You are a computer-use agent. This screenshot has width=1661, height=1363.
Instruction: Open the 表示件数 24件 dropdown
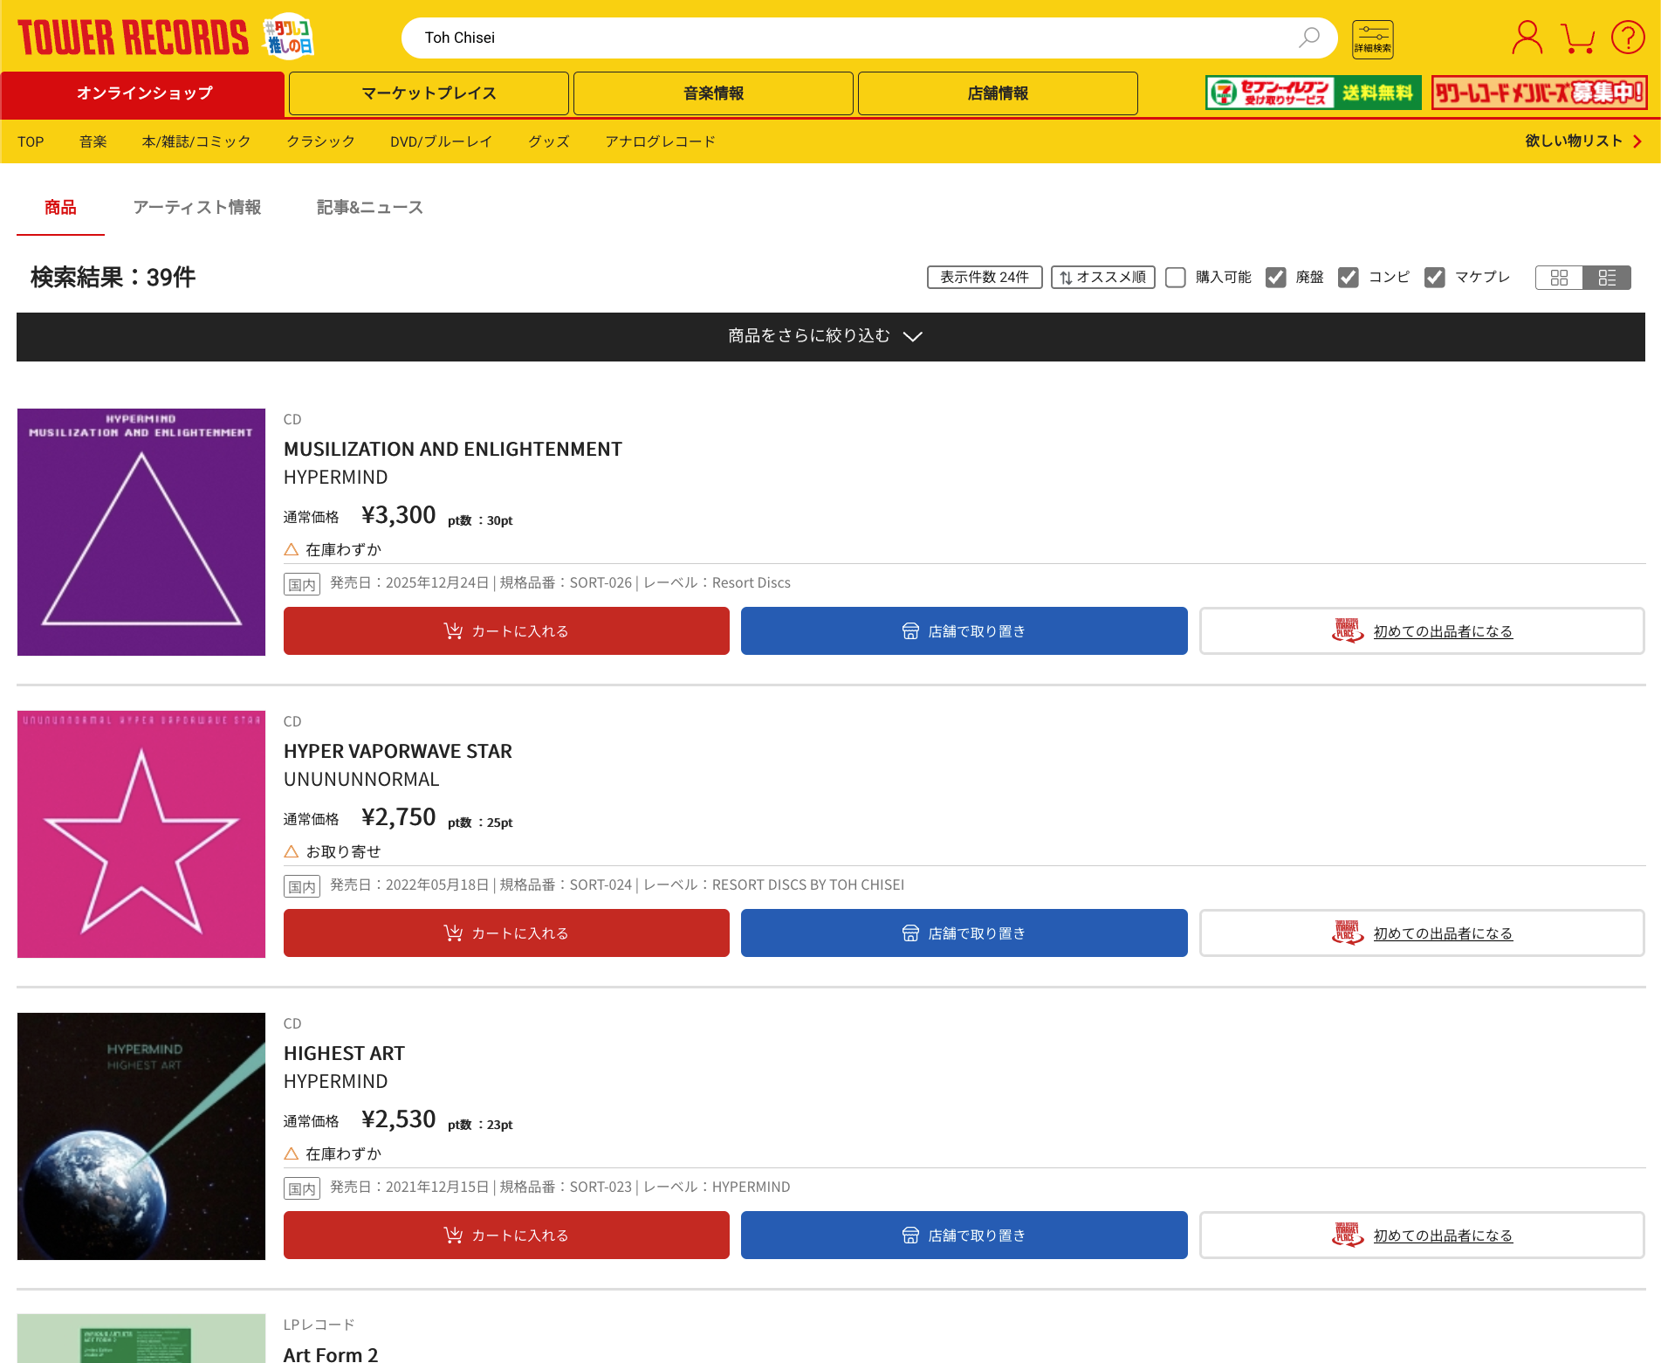[x=985, y=277]
